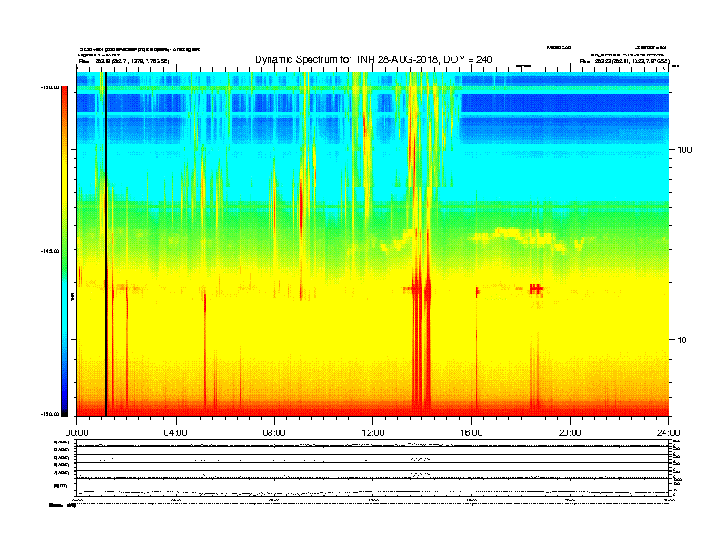
Task: Click the 16:00 time axis label
Action: tap(472, 433)
